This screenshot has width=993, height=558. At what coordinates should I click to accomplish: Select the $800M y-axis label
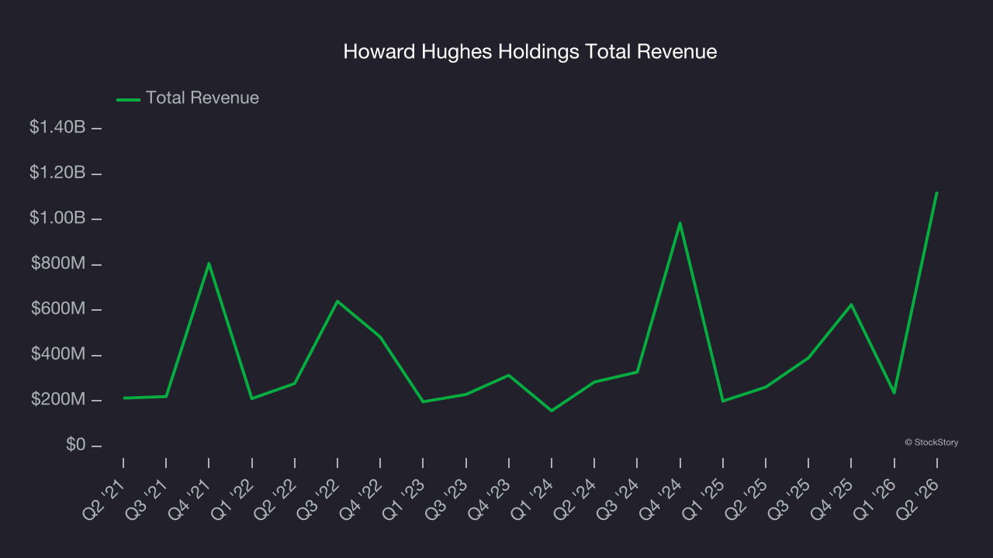58,263
